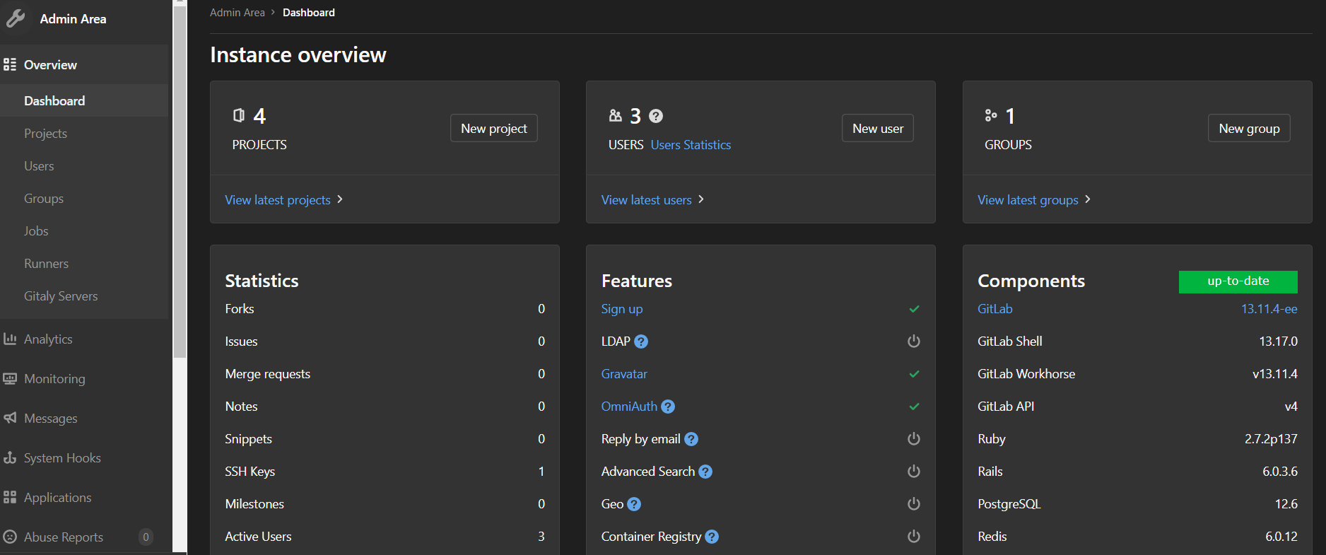Click the Admin Area wrench icon
Image resolution: width=1326 pixels, height=555 pixels.
tap(16, 18)
